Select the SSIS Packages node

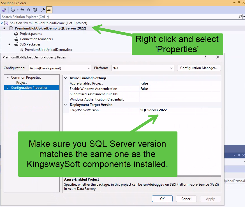(x=30, y=44)
